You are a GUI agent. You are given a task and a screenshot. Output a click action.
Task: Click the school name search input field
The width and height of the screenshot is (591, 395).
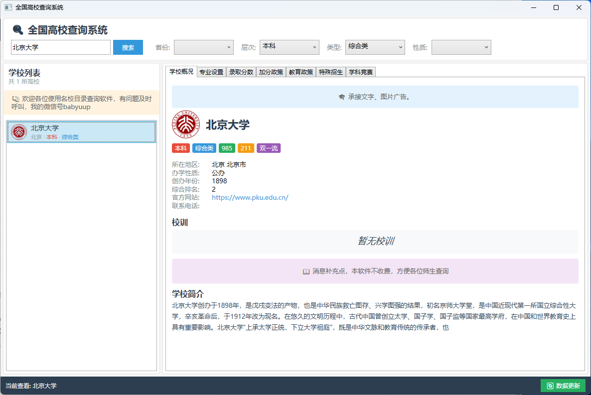tap(61, 47)
